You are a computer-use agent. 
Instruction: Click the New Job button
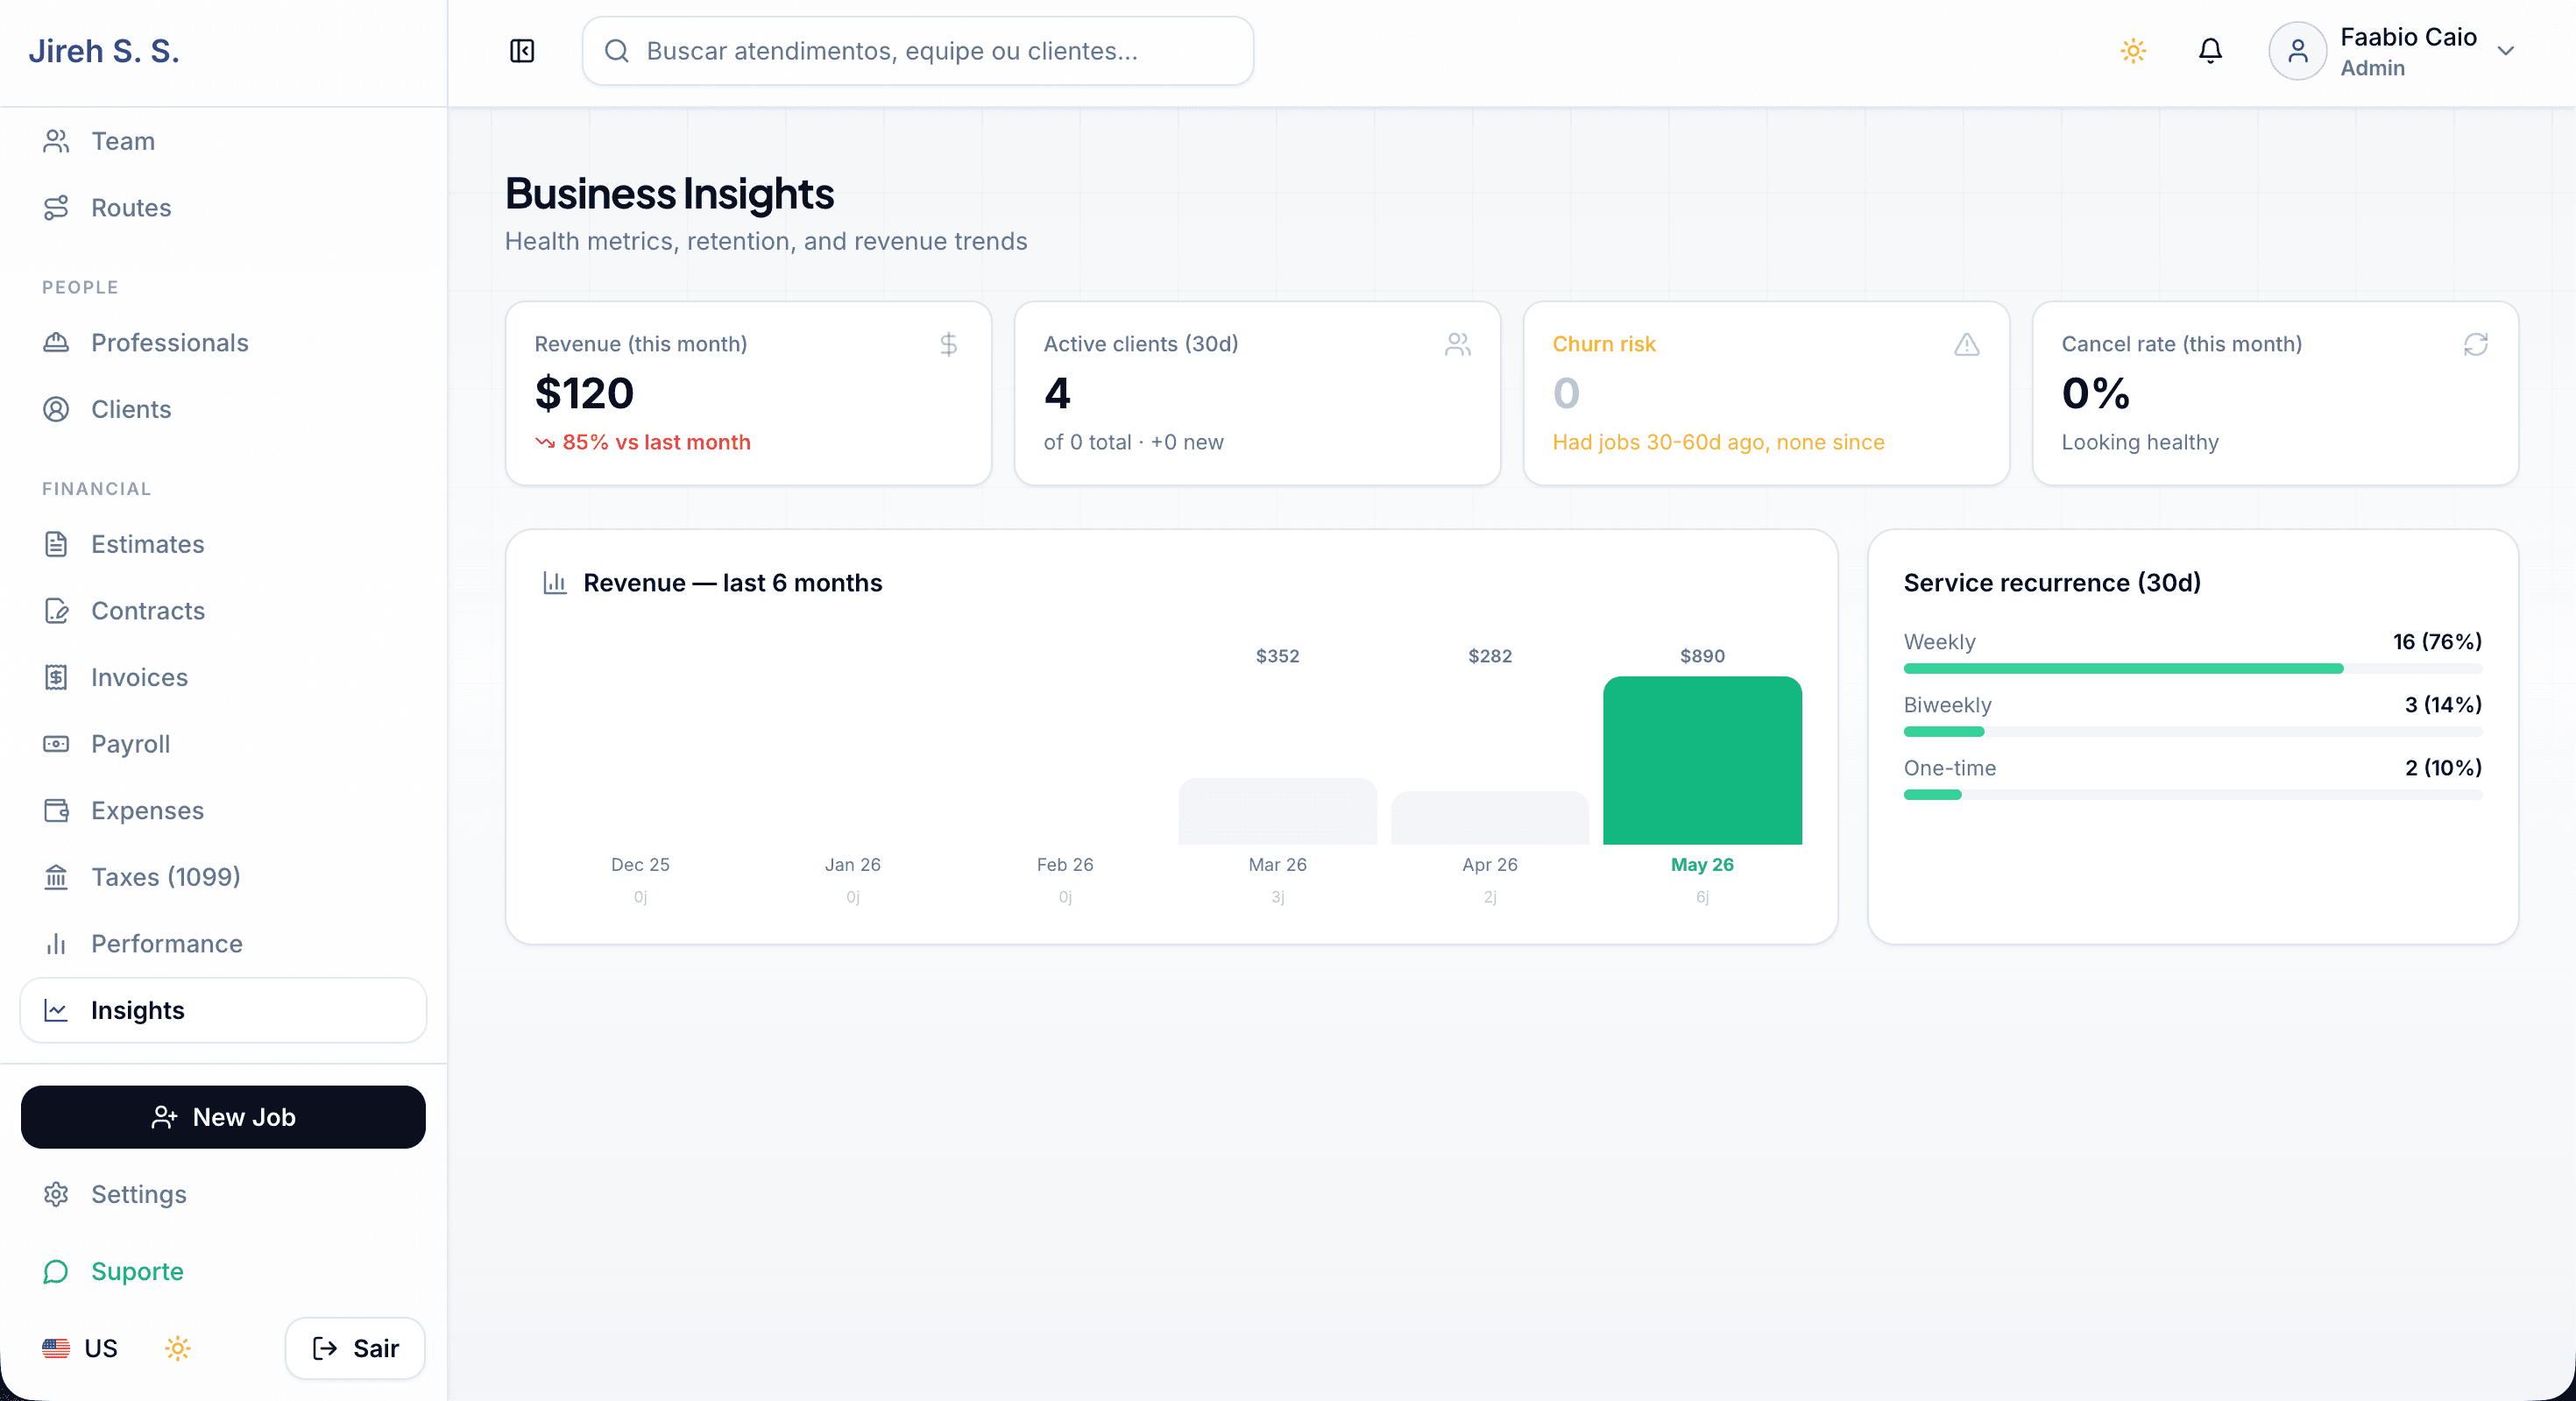tap(223, 1117)
